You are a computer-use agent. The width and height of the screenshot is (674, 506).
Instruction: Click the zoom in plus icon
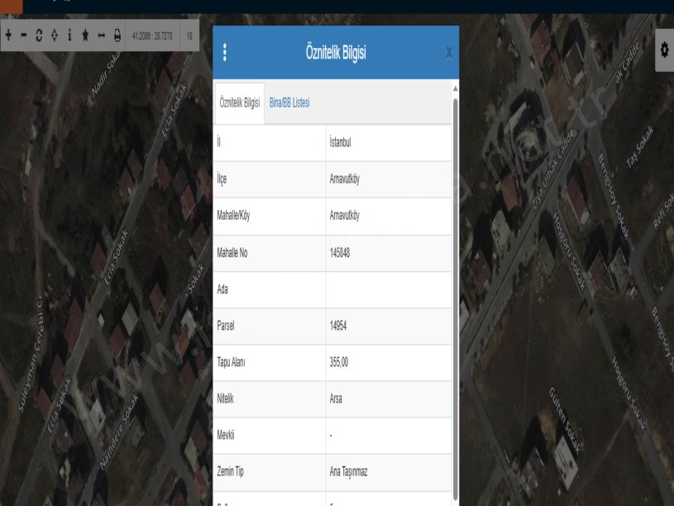coord(8,36)
